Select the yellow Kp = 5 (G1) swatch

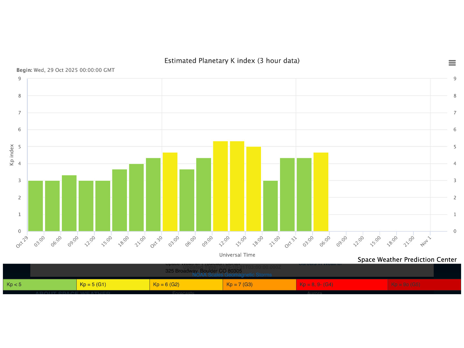113,285
